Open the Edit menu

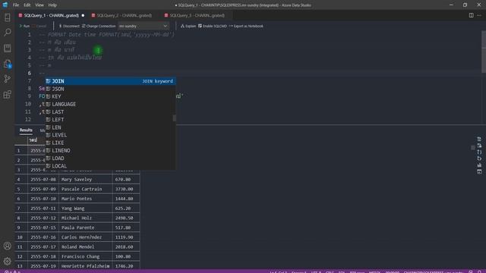tap(27, 5)
